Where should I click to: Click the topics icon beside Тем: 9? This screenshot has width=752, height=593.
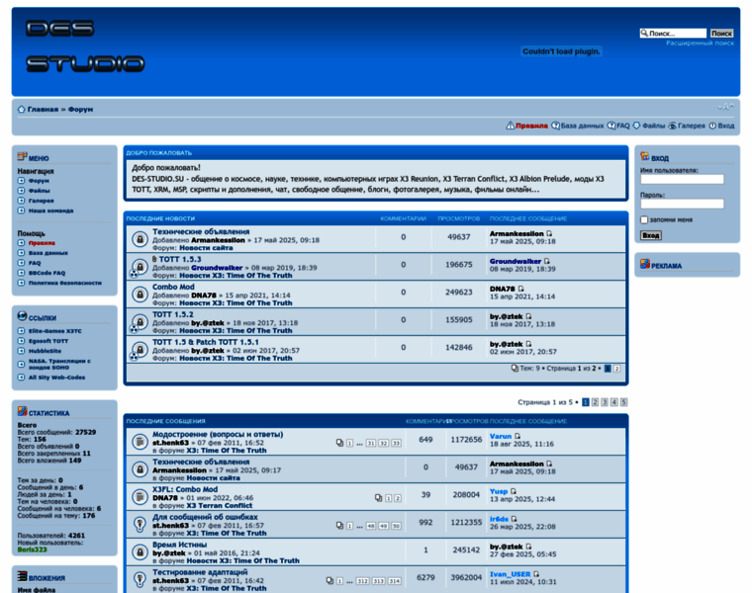click(x=515, y=369)
